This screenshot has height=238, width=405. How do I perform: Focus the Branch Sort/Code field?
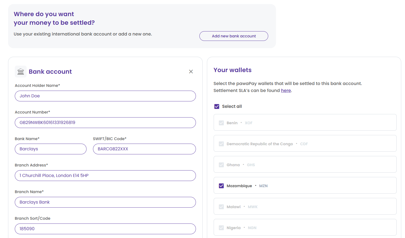[105, 229]
